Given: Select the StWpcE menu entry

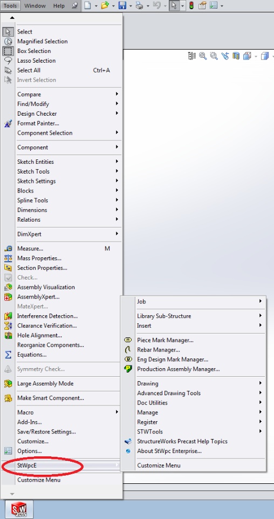Looking at the screenshot, I should pyautogui.click(x=62, y=465).
